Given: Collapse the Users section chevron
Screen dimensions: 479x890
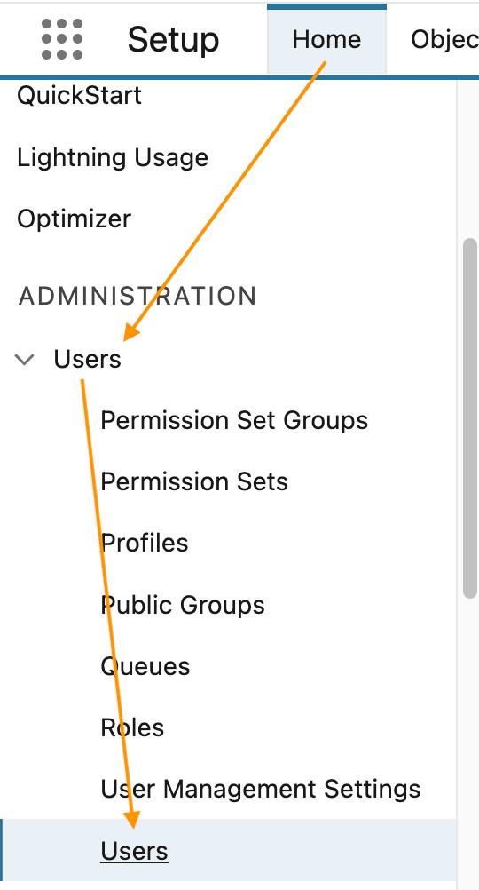Looking at the screenshot, I should click(x=24, y=360).
